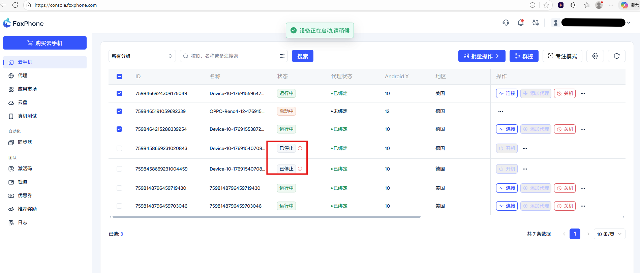
Task: Click the 购买云手机 button
Action: pos(45,43)
